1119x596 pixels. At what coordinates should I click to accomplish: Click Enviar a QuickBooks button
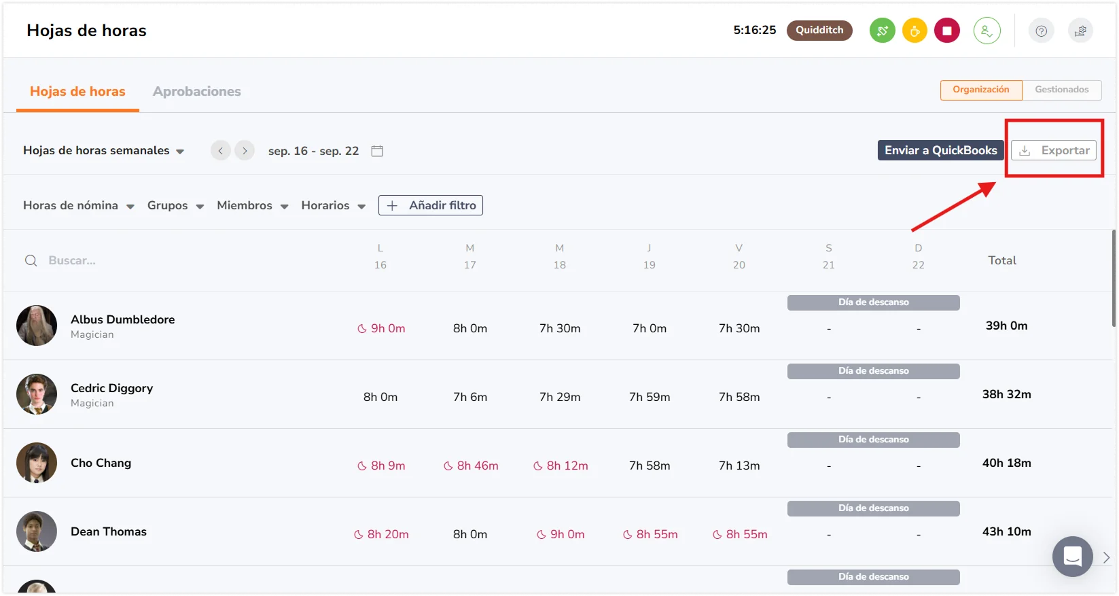940,150
